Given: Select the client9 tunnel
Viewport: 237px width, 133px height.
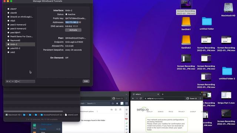Looking at the screenshot, I should coord(20,13).
